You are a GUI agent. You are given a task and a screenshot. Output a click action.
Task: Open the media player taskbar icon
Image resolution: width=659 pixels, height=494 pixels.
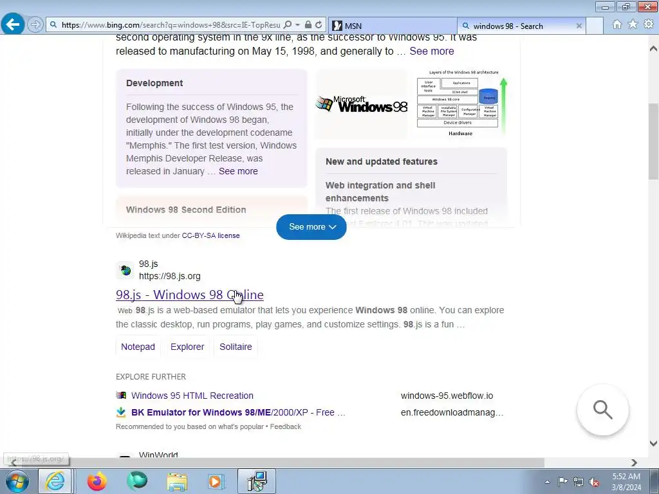216,481
